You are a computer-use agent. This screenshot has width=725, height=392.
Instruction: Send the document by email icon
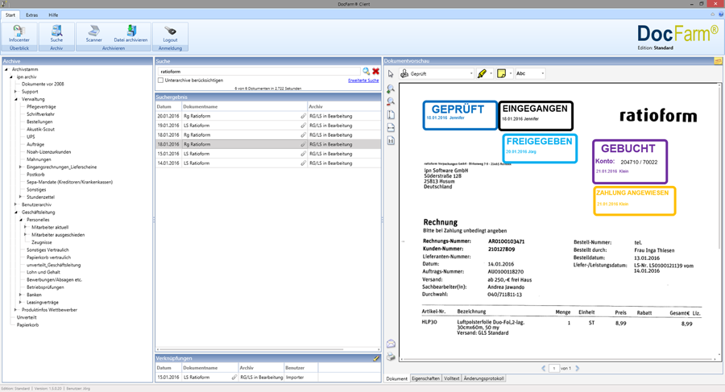(x=391, y=344)
